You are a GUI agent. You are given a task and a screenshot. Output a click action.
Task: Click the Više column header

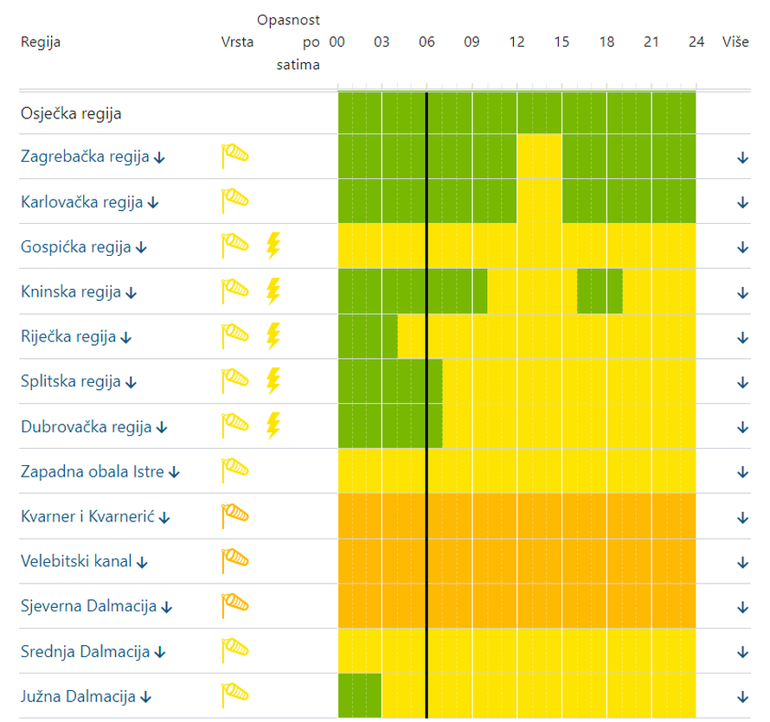point(735,42)
